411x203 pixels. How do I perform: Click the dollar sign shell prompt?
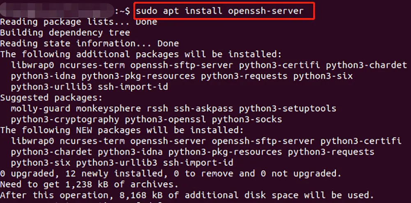pyautogui.click(x=128, y=11)
